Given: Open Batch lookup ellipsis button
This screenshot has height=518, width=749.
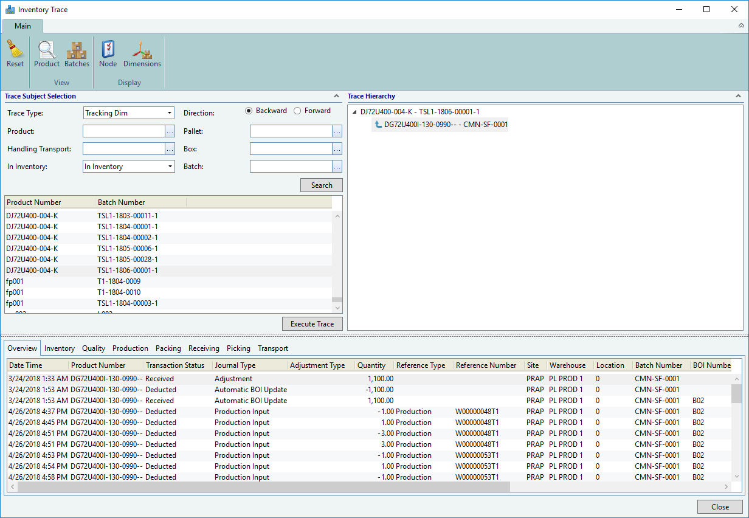Looking at the screenshot, I should (337, 167).
